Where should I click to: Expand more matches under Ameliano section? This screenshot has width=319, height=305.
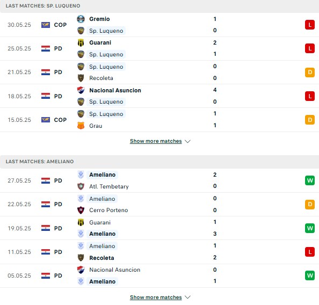pos(156,297)
